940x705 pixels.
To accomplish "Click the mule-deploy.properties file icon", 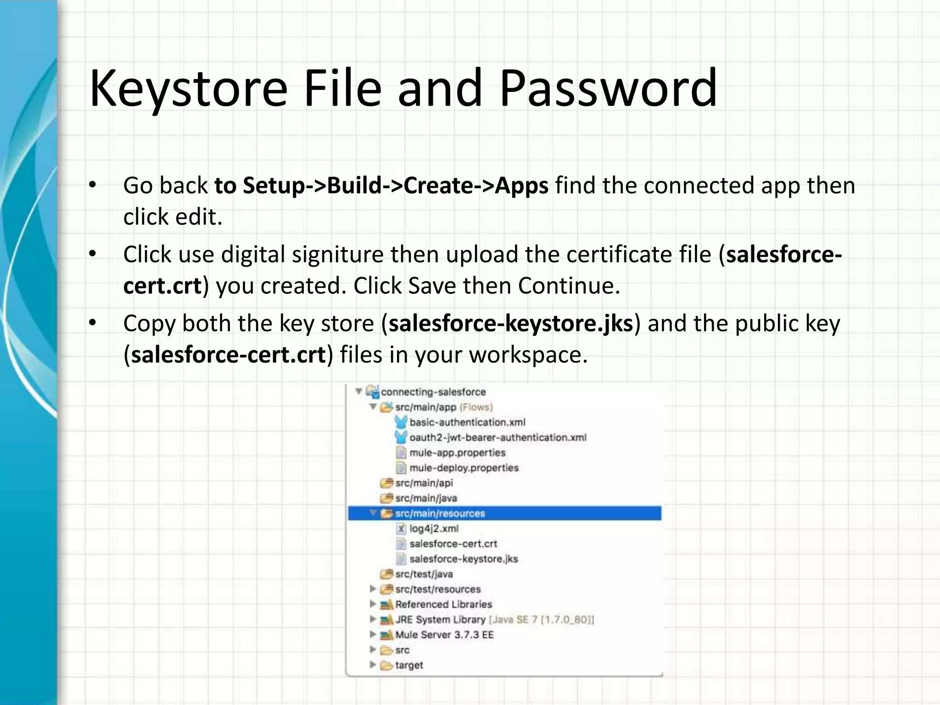I will 401,468.
